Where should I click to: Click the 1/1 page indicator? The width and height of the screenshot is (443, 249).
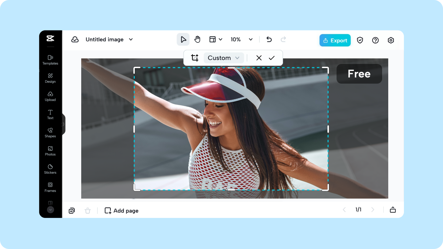tap(358, 210)
